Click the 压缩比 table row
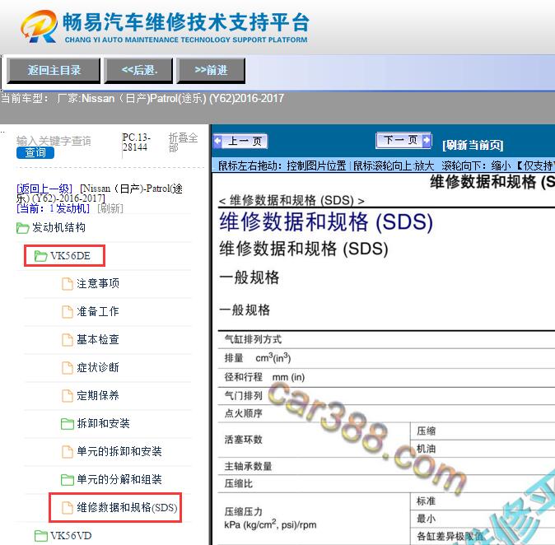The width and height of the screenshot is (555, 545). click(x=386, y=484)
